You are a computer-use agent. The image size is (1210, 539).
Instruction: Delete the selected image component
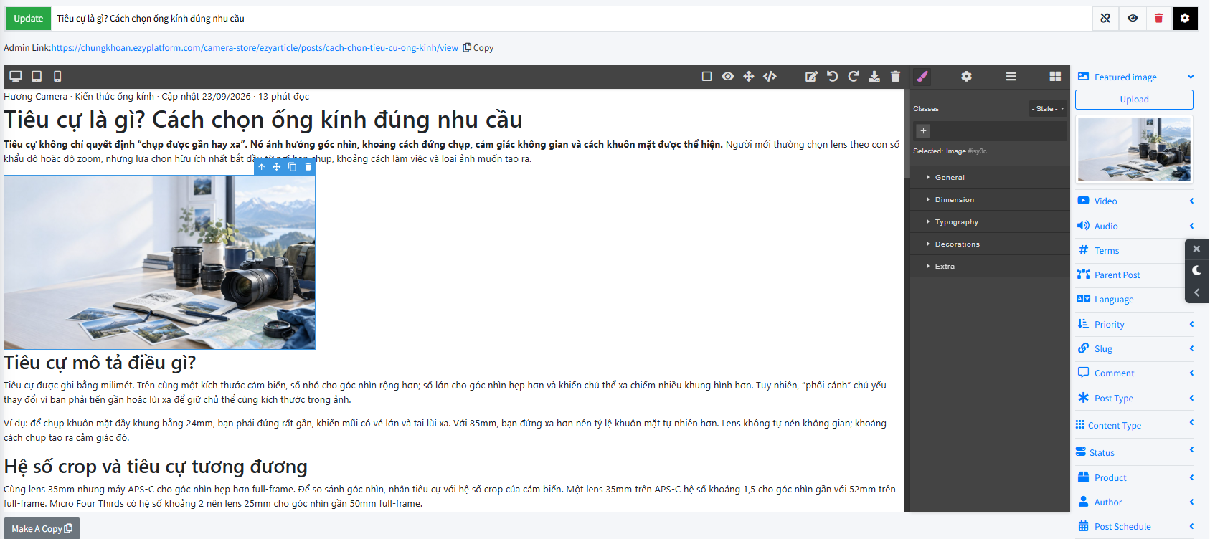(308, 167)
